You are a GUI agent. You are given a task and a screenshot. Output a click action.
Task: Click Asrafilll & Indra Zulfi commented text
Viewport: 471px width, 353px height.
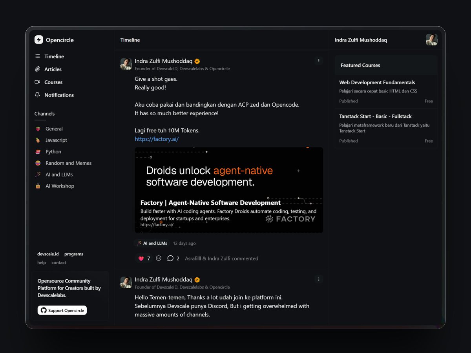[221, 258]
